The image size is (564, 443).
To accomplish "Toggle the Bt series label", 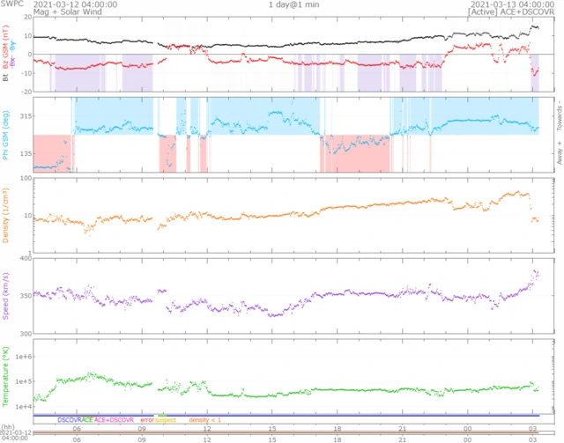I will (6, 78).
